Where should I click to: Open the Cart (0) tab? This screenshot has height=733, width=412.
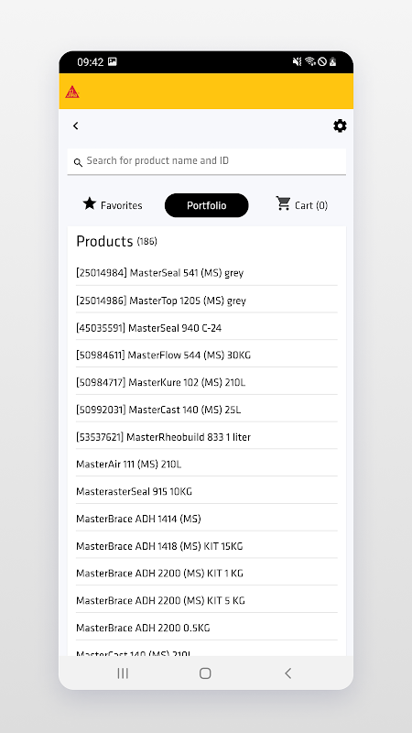click(302, 204)
